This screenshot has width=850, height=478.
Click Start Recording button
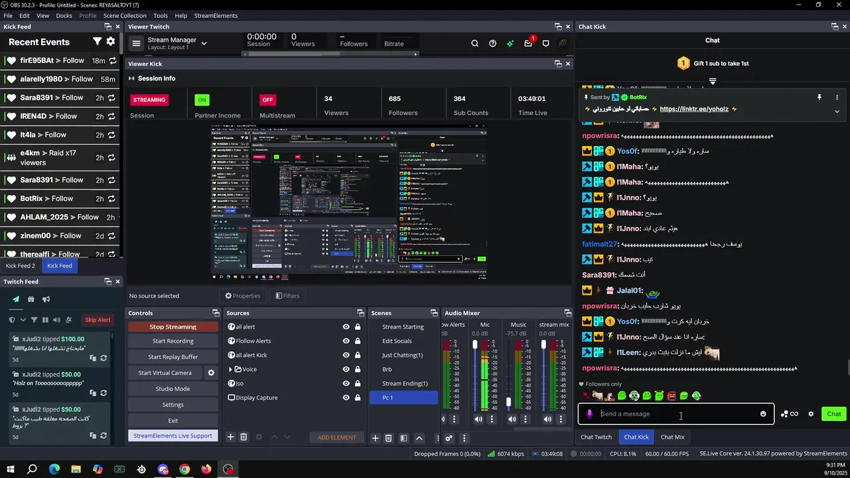pos(173,341)
